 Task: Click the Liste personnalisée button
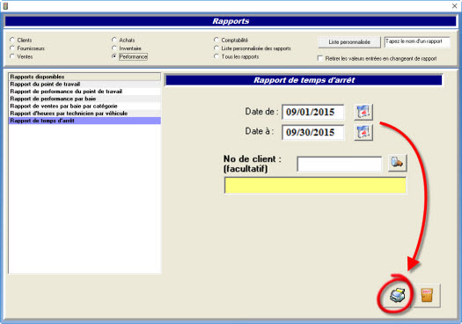pos(349,42)
